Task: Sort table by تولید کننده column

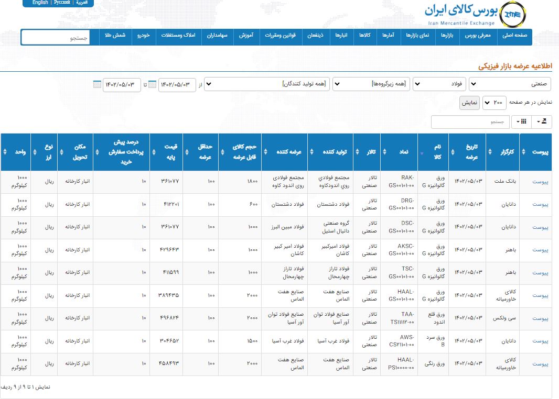Action: coord(330,152)
